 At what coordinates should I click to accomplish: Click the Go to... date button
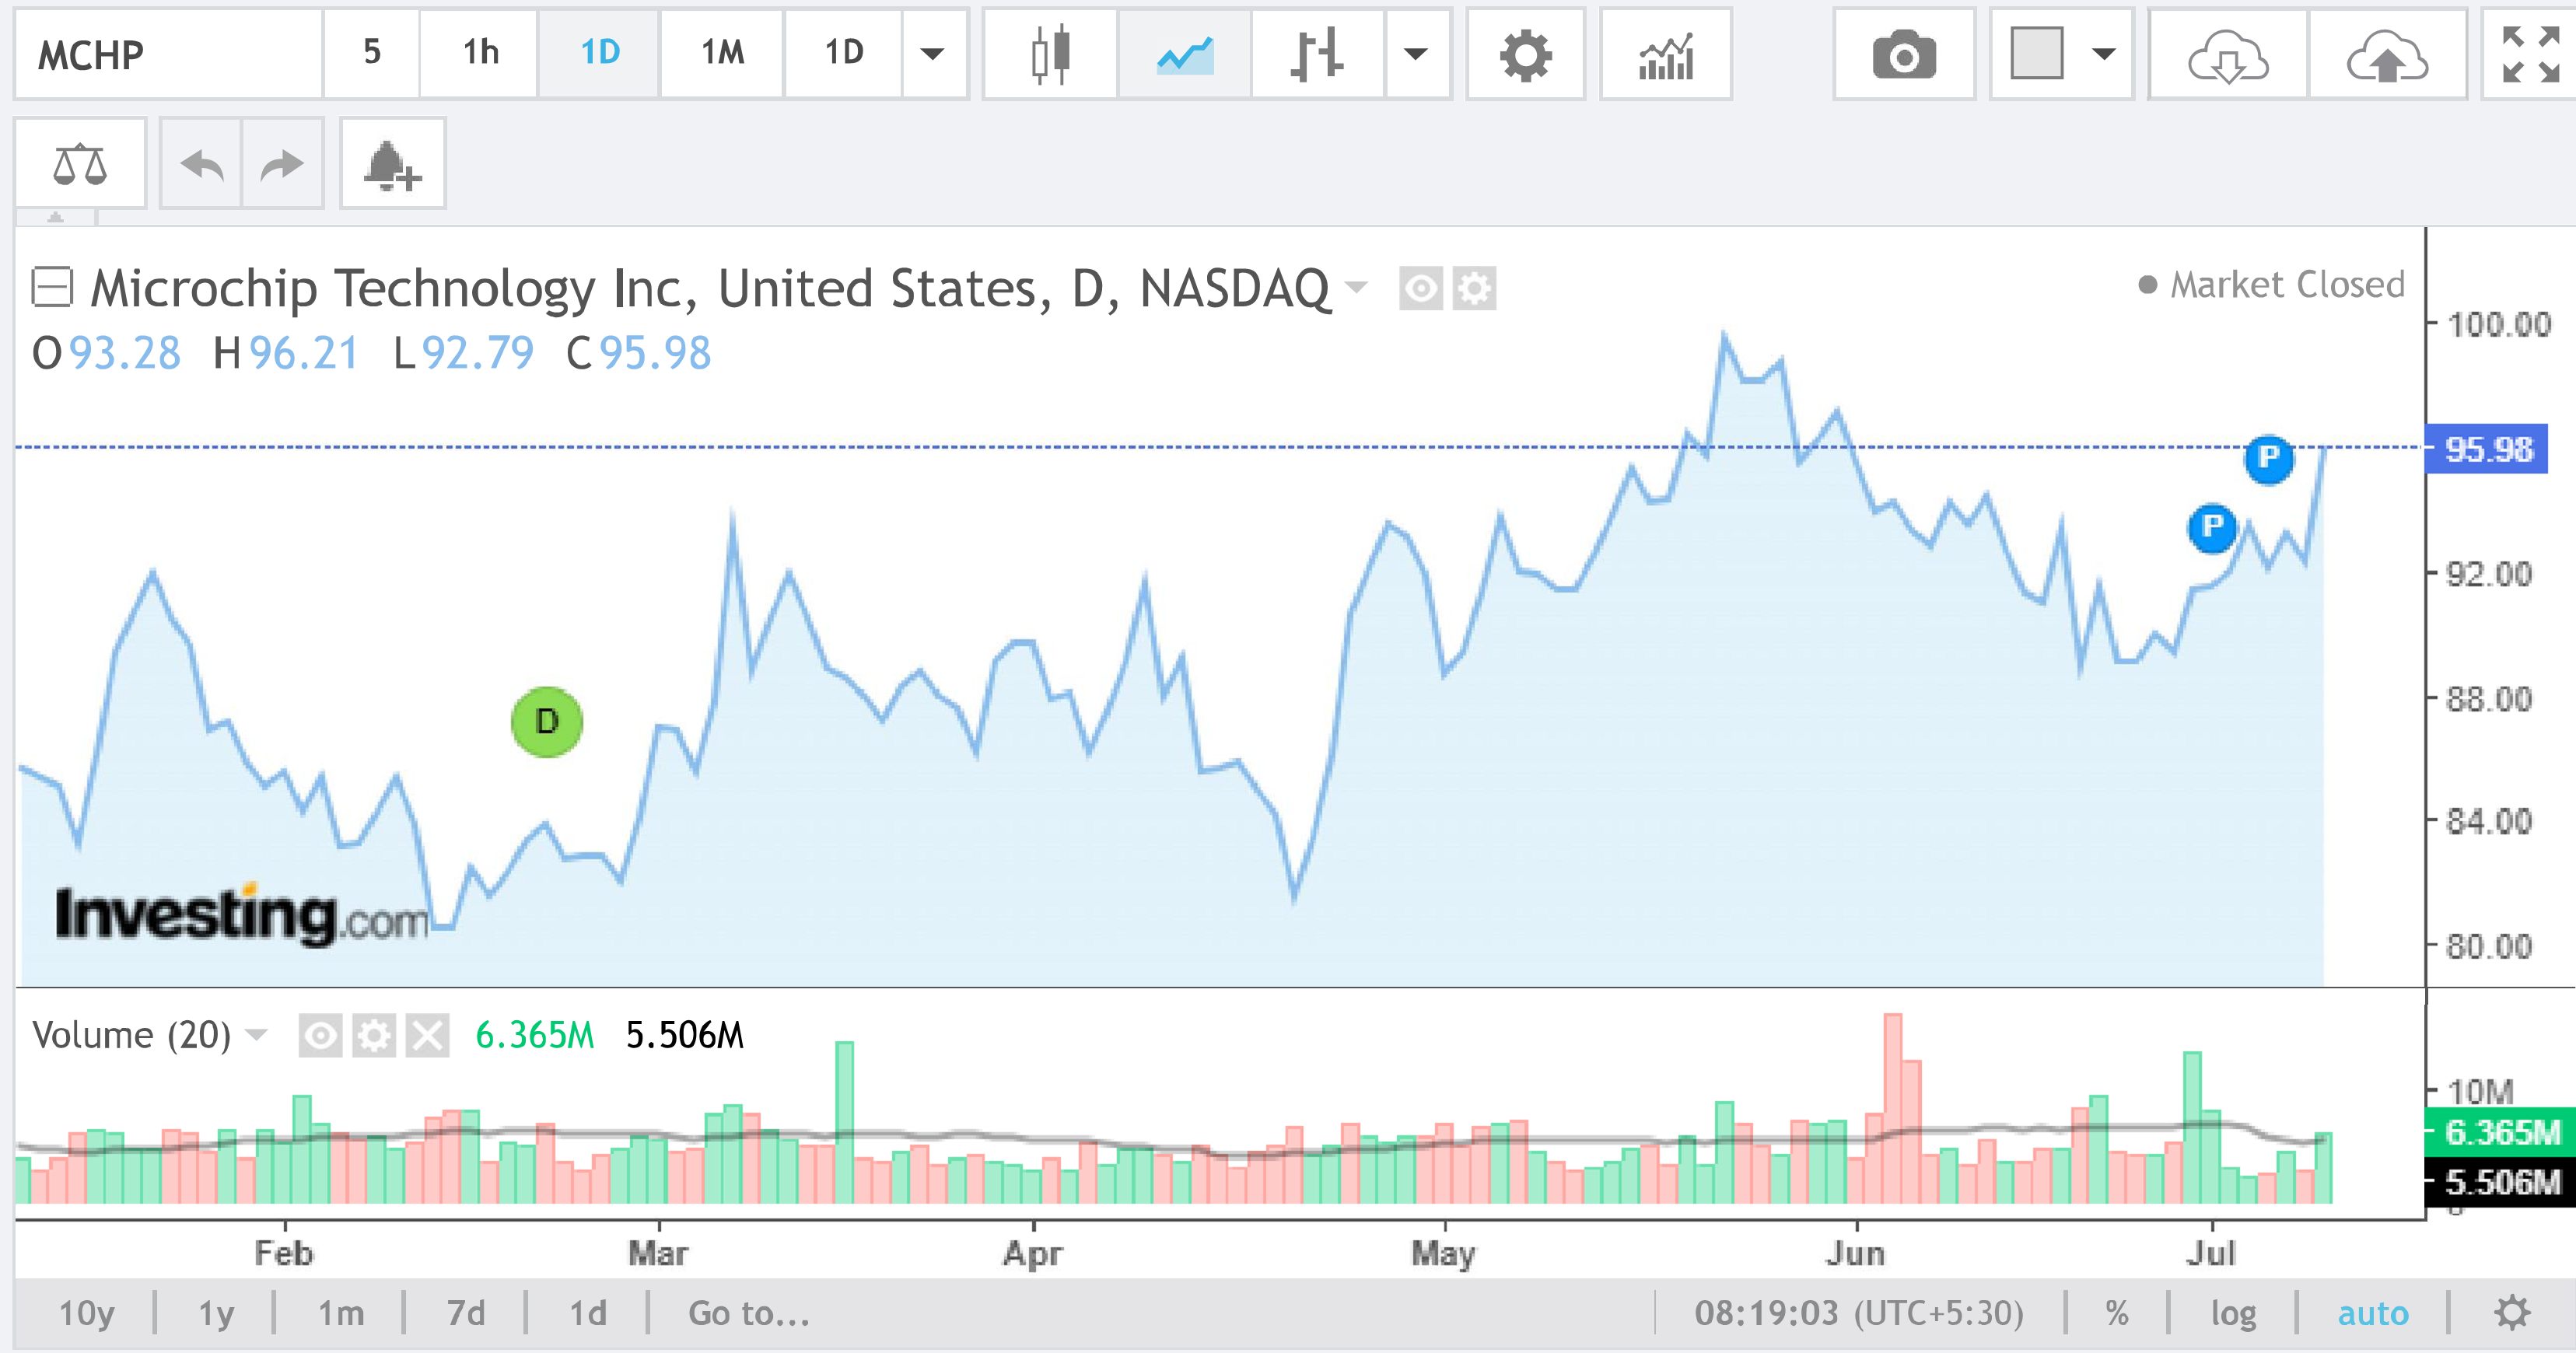click(x=749, y=1313)
